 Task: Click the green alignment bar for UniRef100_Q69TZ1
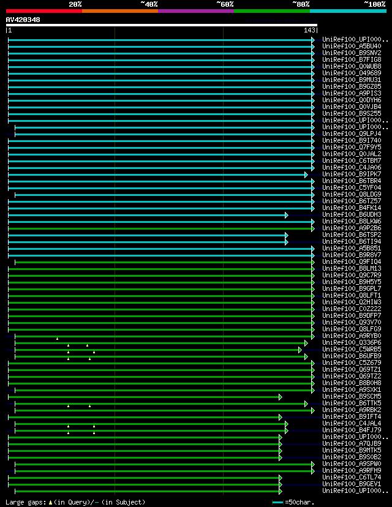click(160, 370)
